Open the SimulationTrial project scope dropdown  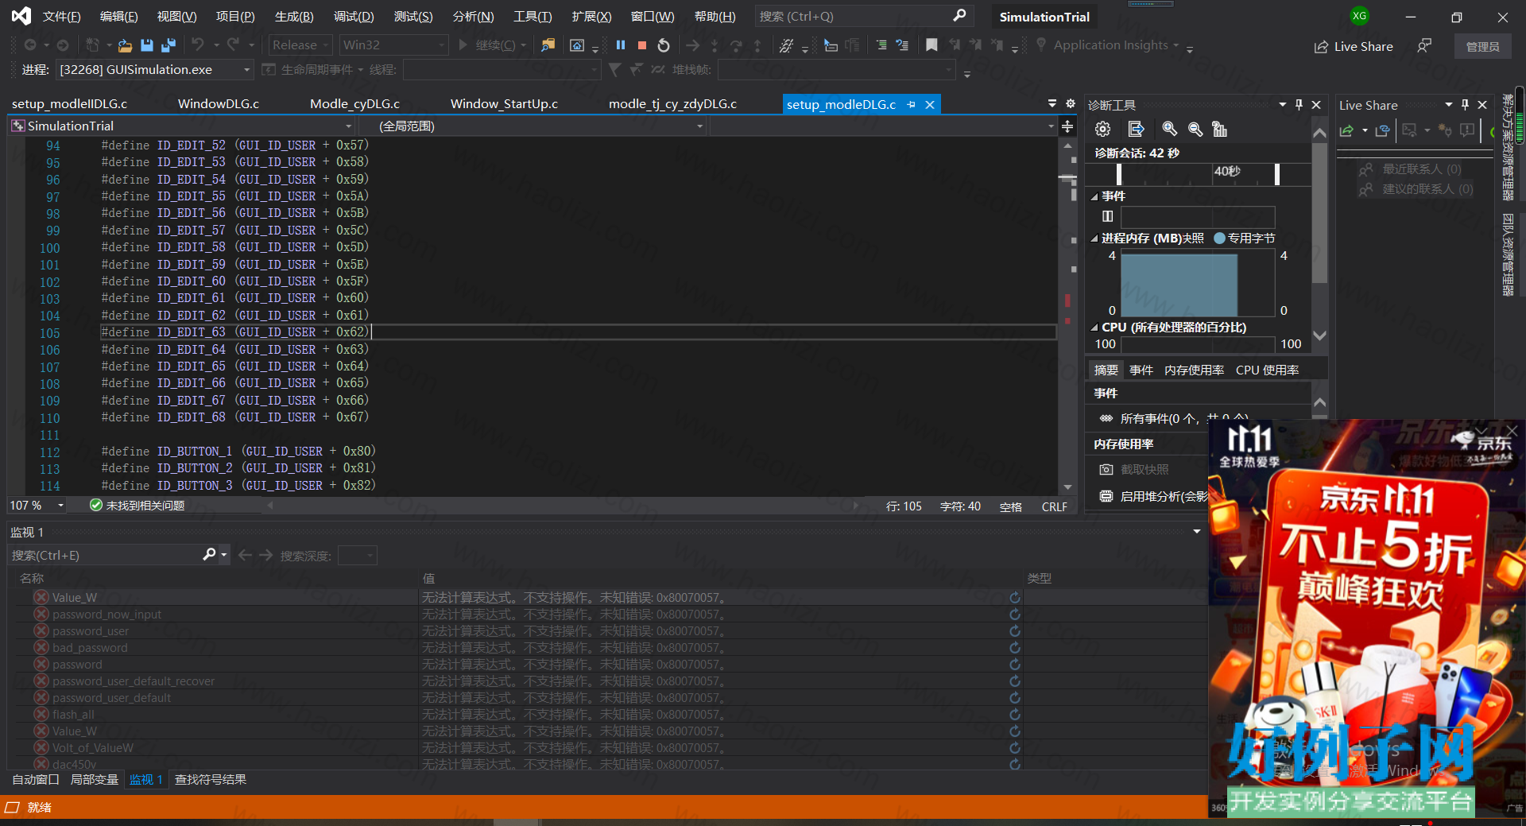181,126
